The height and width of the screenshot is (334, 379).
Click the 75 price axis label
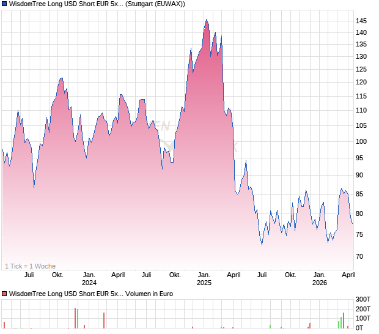(359, 234)
